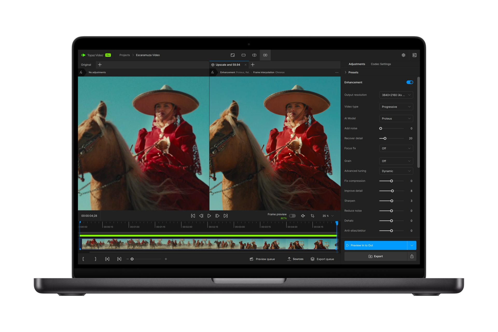Open the settings gear icon

403,55
